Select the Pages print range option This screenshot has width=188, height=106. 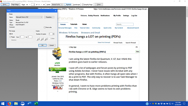pyautogui.click(x=10, y=37)
